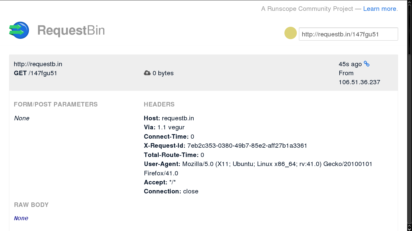Focus the bin URL input field
The image size is (412, 231).
click(x=348, y=34)
